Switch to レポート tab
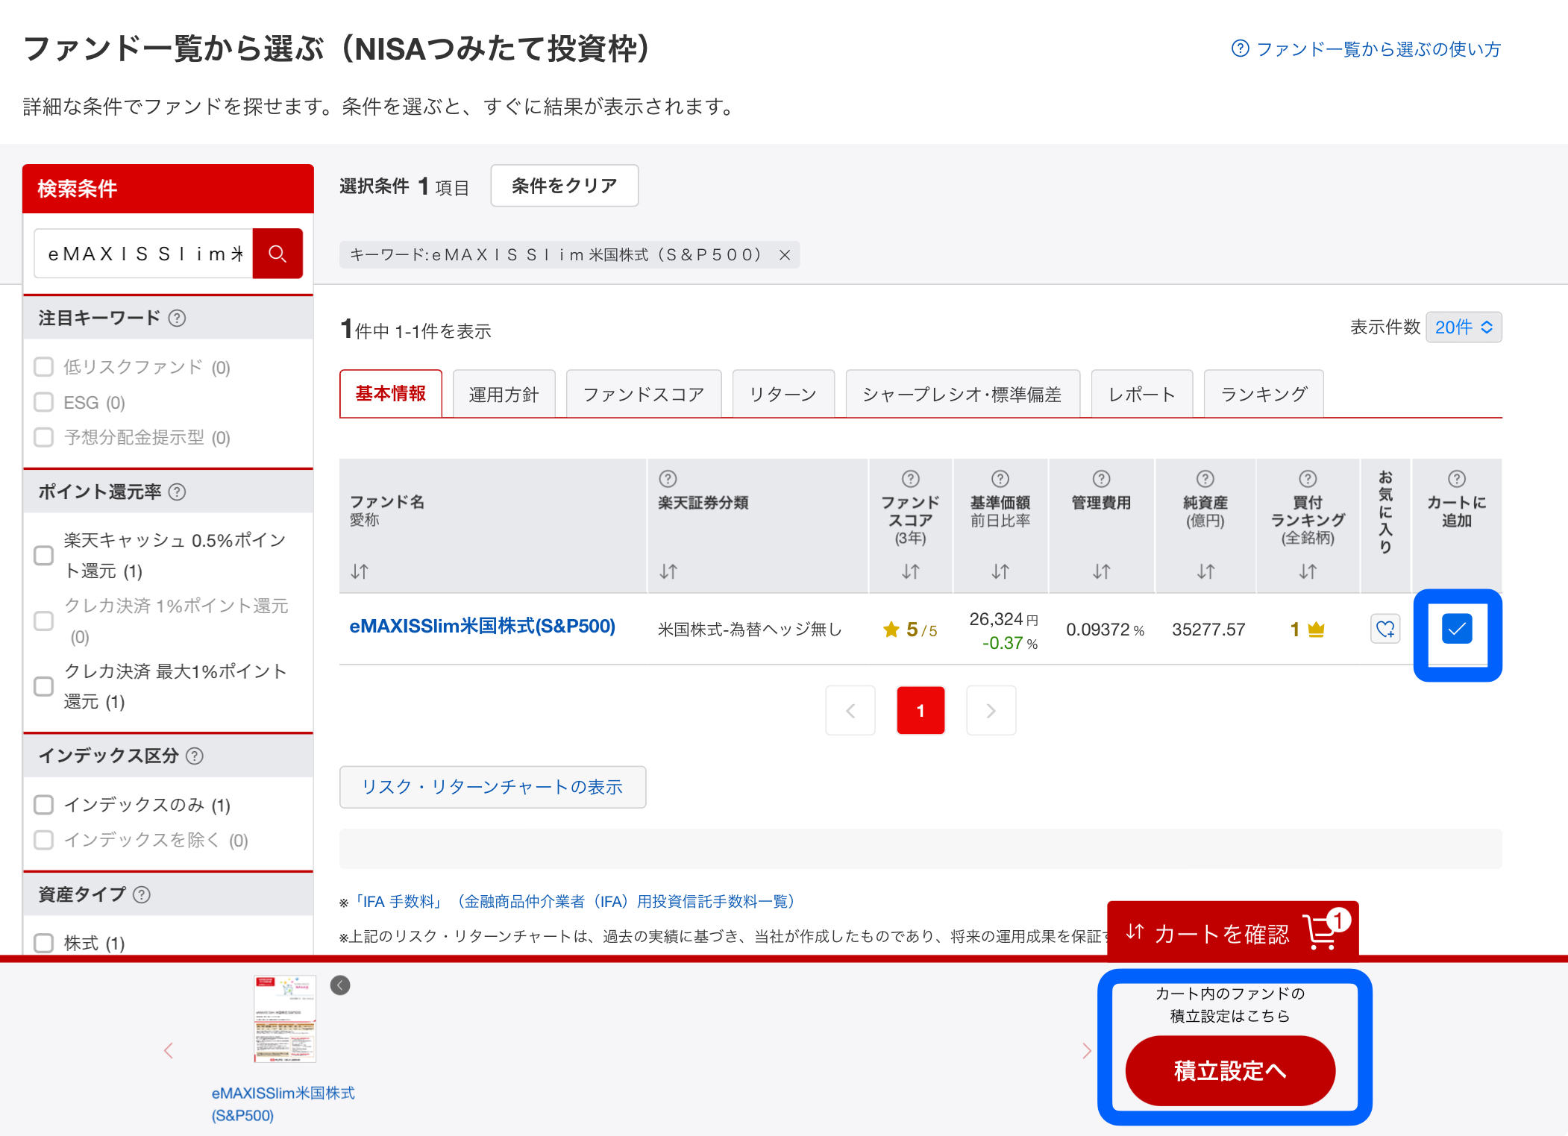Screen dimensions: 1568x1136 tap(1142, 394)
